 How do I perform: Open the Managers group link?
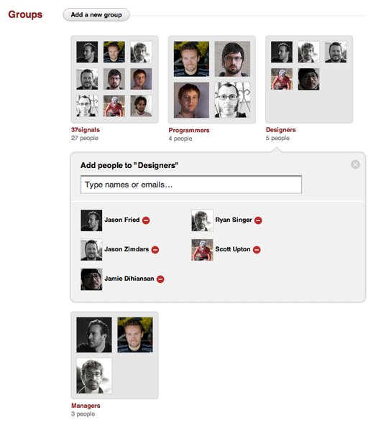[x=86, y=406]
